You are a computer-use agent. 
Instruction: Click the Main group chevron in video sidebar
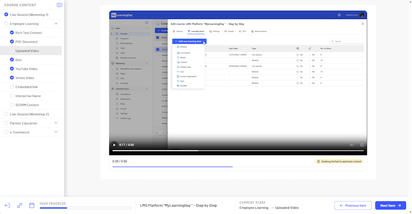tap(147, 28)
